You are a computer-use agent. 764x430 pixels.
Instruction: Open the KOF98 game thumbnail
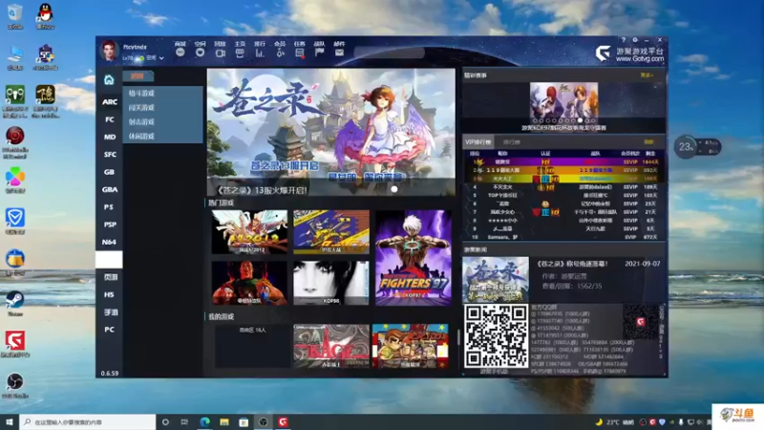331,283
